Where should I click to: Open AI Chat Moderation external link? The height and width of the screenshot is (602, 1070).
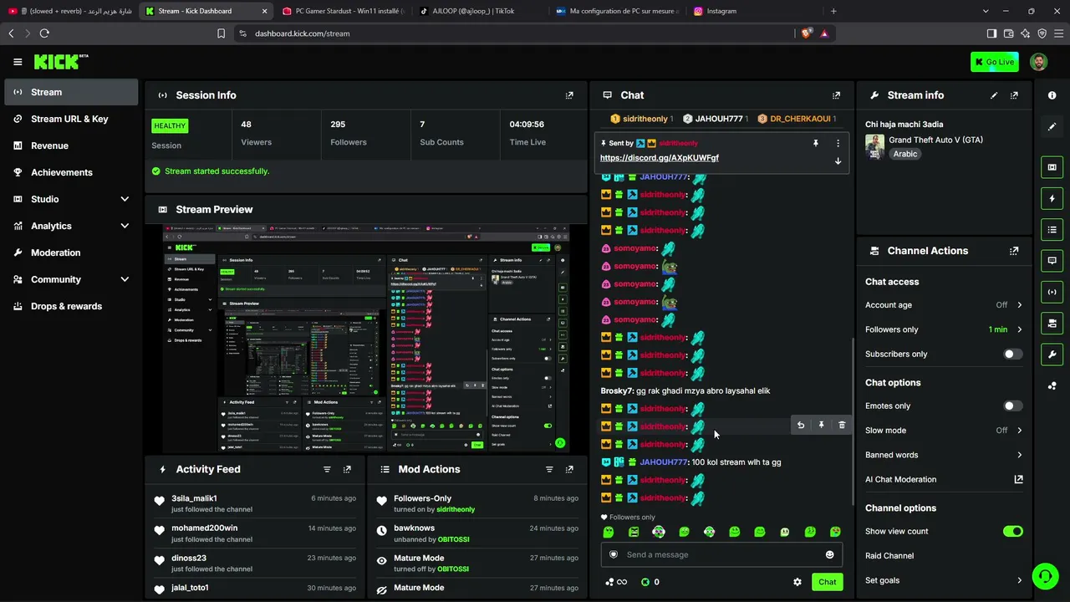(1018, 480)
